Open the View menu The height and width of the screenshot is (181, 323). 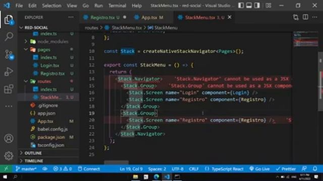72,6
